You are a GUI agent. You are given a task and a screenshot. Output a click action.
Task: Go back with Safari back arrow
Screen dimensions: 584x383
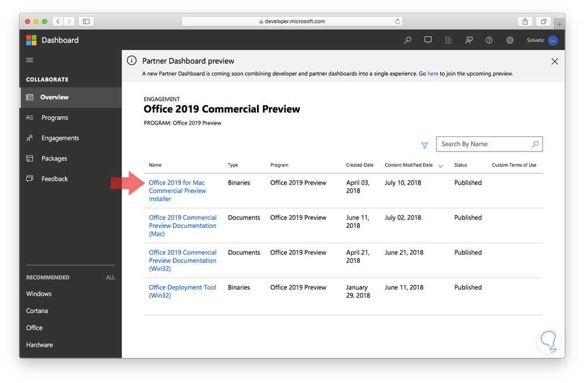click(58, 21)
